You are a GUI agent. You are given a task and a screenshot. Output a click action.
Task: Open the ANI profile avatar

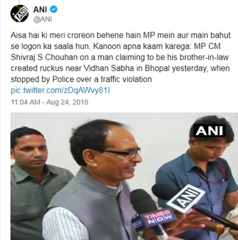[20, 14]
